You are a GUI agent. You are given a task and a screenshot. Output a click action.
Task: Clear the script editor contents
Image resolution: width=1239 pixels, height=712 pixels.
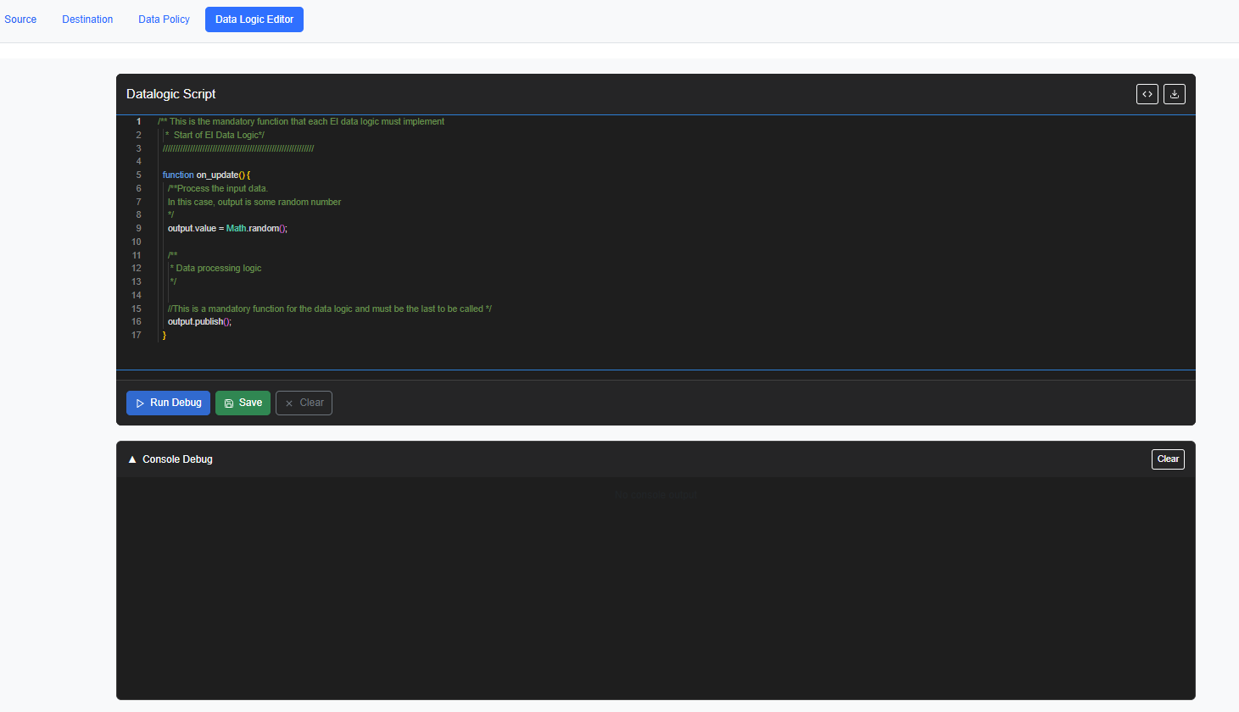pyautogui.click(x=304, y=403)
